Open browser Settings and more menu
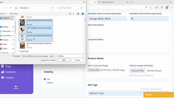The image size is (174, 98). (x=172, y=7)
